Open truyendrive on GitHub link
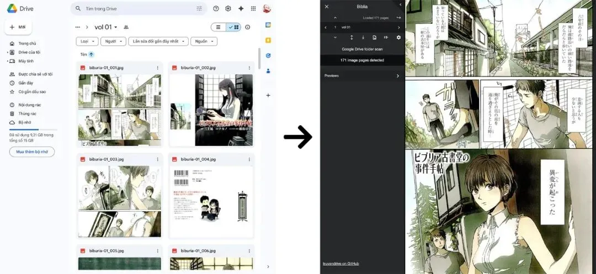This screenshot has width=596, height=274. [341, 264]
